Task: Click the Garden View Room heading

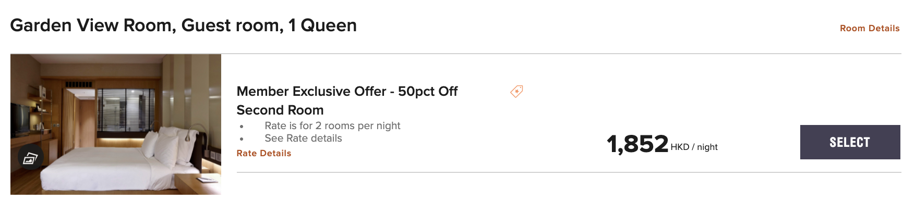Action: [x=184, y=25]
